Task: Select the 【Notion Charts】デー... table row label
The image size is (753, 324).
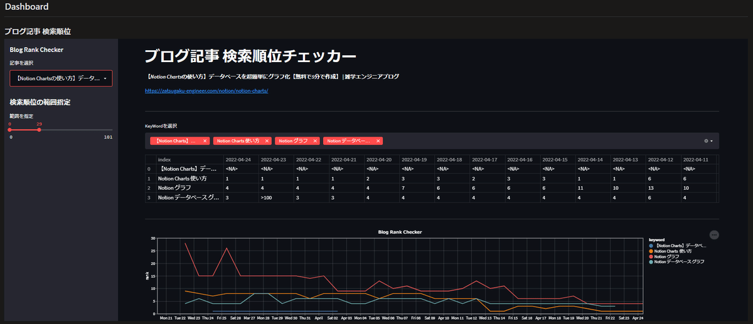Action: pyautogui.click(x=189, y=169)
